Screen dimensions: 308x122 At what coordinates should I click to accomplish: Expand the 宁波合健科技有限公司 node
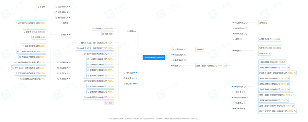[x=88, y=65]
